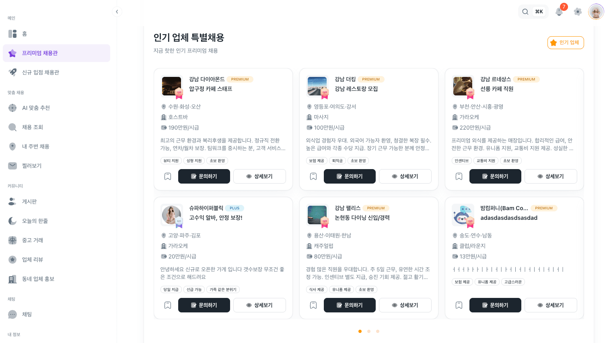Open settings via the gear icon
Viewport: 607px width, 343px height.
click(578, 12)
